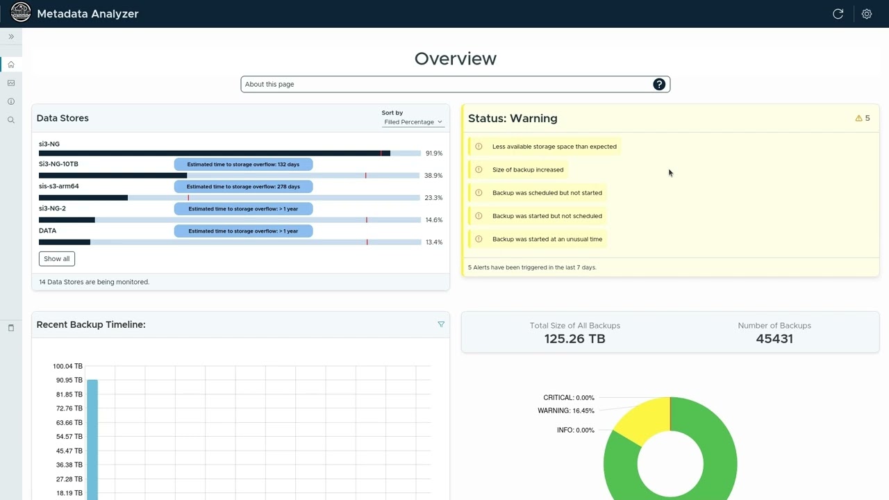Click the refresh icon in header

[838, 14]
